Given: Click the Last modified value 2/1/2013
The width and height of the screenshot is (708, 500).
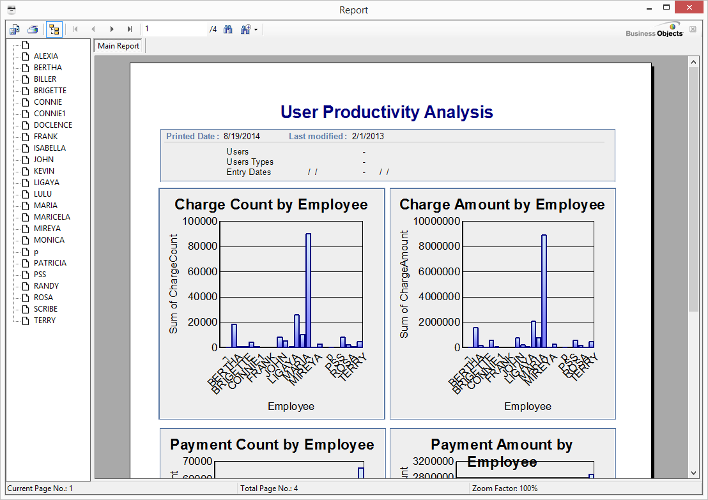Looking at the screenshot, I should tap(368, 136).
